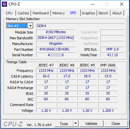Viewport: 130px width, 129px height.
Task: Click the disabled maximize button
Action: coord(107,4)
